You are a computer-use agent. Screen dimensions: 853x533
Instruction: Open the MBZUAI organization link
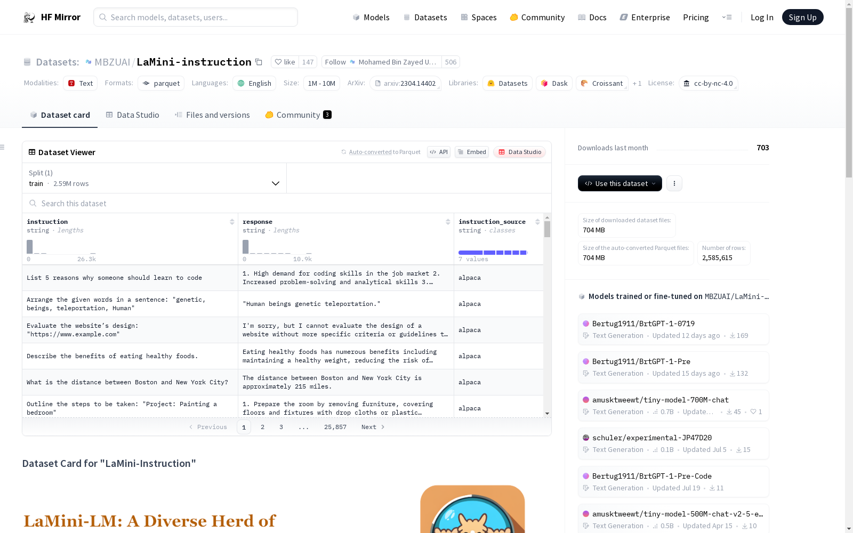pos(112,62)
